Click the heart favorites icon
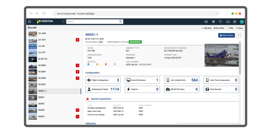The width and height of the screenshot is (271, 135). pyautogui.click(x=220, y=22)
